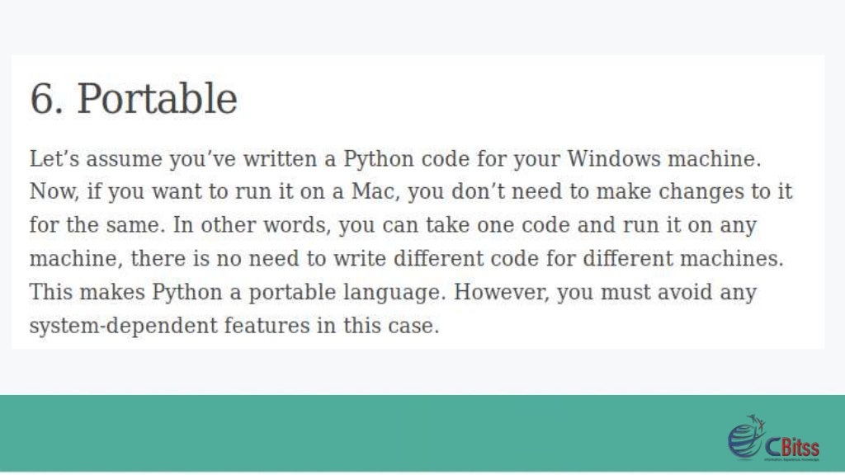Click the word "features" in the last line
Image resolution: width=845 pixels, height=475 pixels.
(267, 326)
